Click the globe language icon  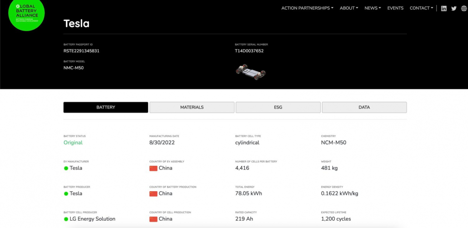464,8
